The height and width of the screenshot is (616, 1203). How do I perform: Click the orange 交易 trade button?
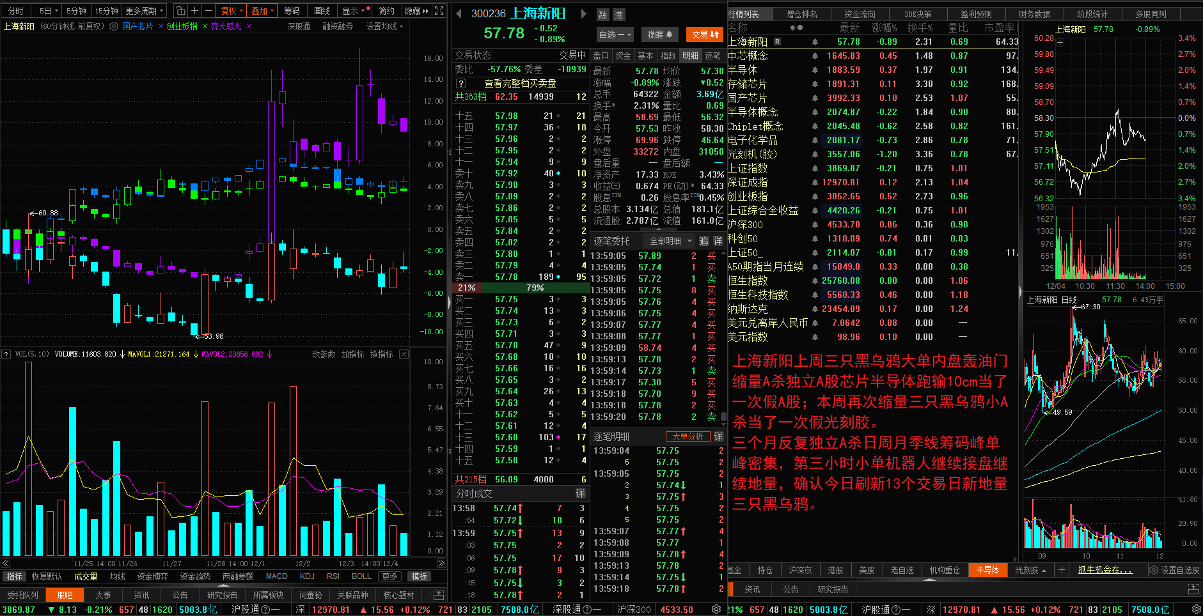pyautogui.click(x=705, y=35)
